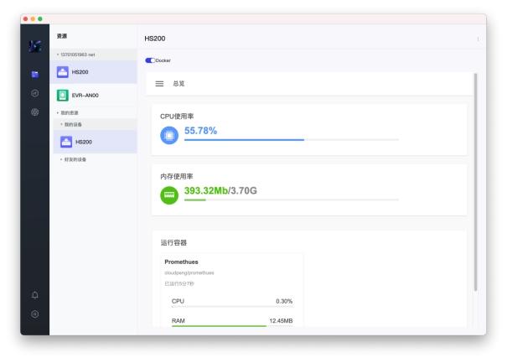Image resolution: width=507 pixels, height=363 pixels.
Task: Expand the 我的资源 group
Action: 68,112
